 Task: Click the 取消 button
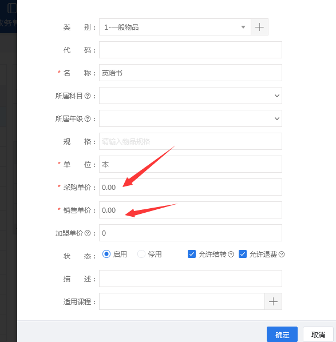coord(318,335)
